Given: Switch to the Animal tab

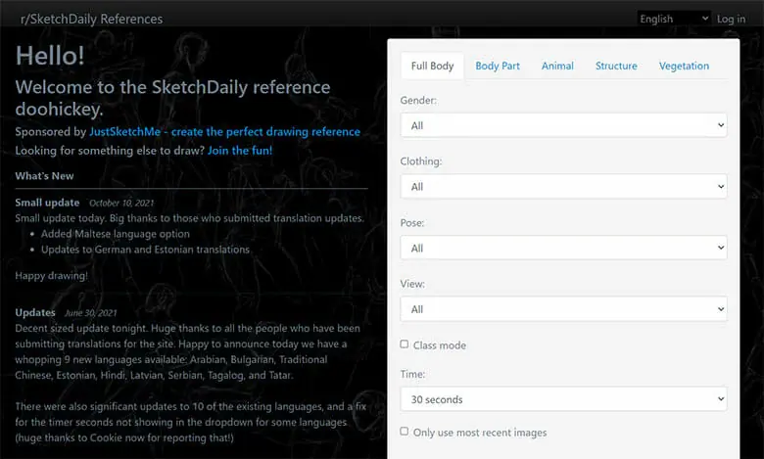Looking at the screenshot, I should pos(557,66).
